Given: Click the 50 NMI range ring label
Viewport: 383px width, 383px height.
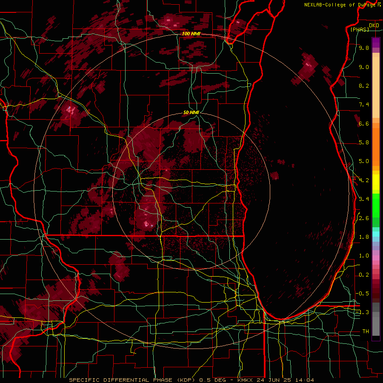Looking at the screenshot, I should [x=191, y=112].
